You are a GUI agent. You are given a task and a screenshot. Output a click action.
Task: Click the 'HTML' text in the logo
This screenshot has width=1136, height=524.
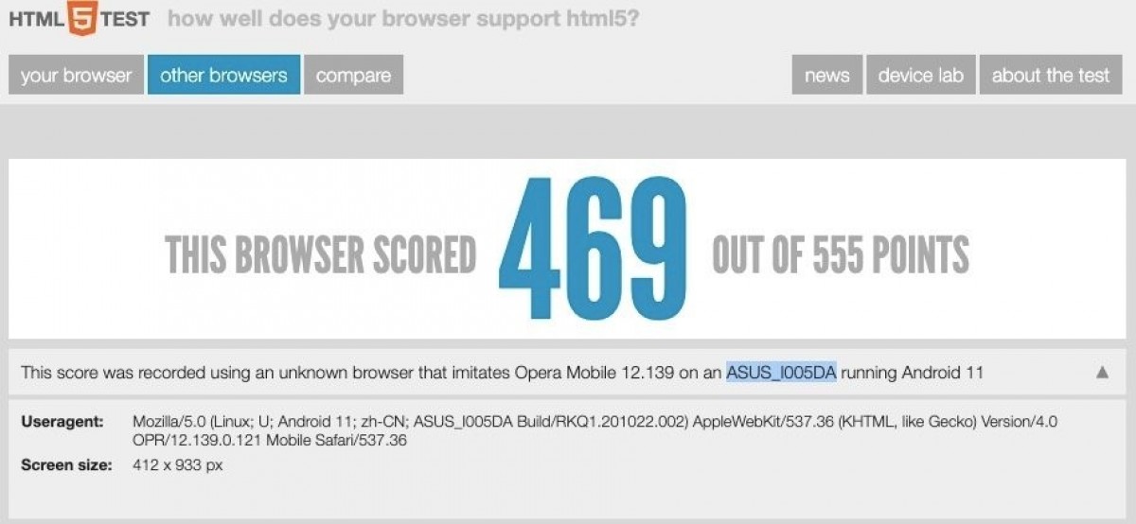point(37,19)
